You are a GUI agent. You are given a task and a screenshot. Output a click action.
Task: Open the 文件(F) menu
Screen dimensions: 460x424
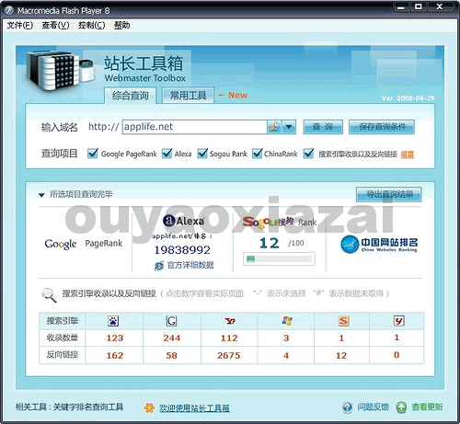click(20, 25)
